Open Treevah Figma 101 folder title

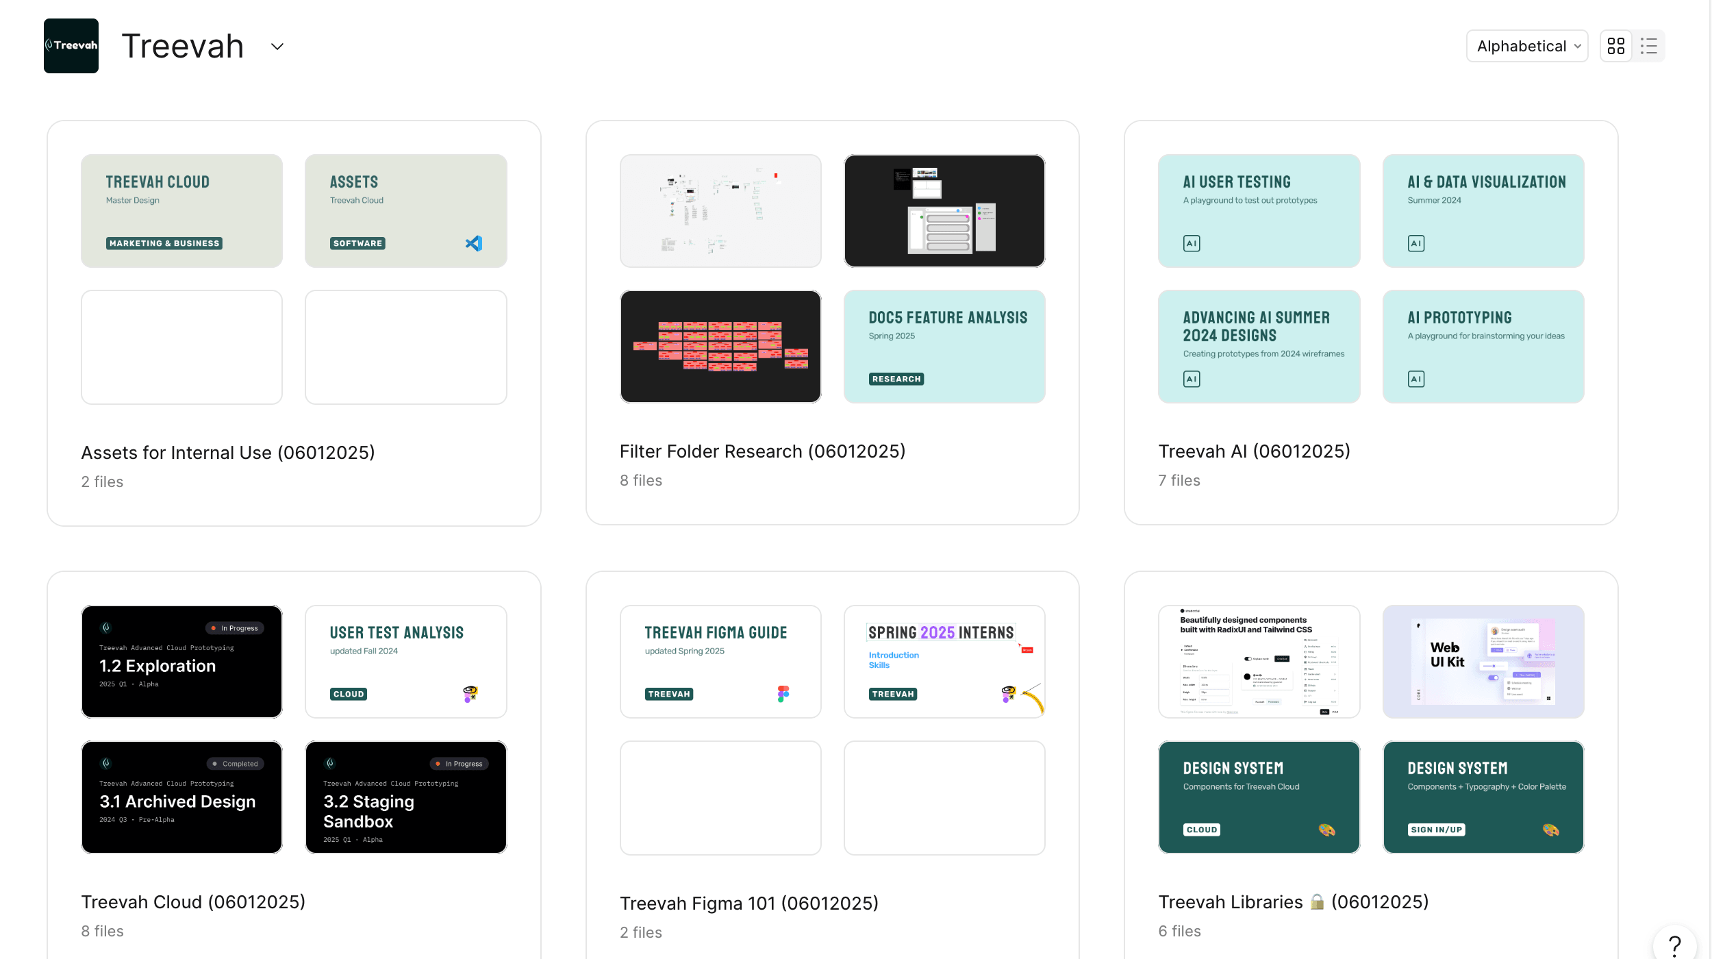coord(749,904)
